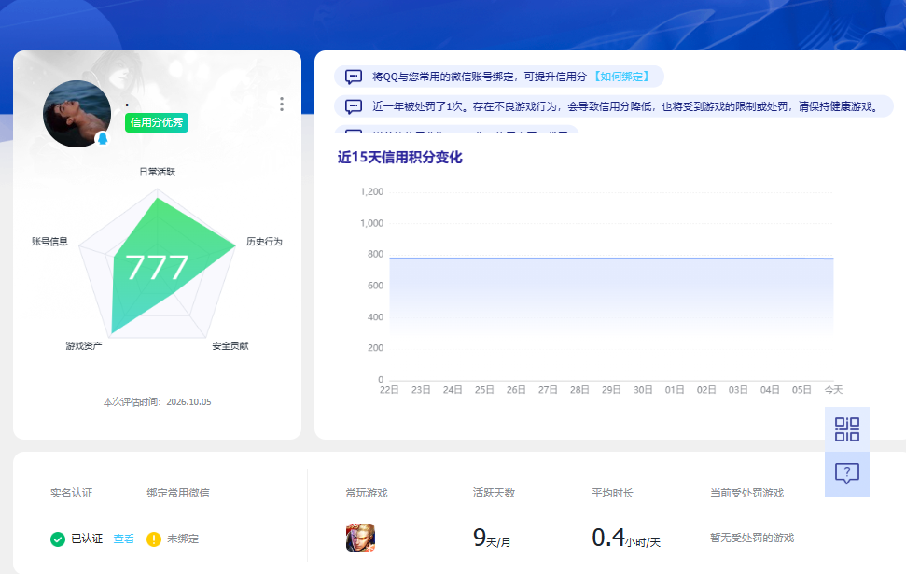Click message icon of punishment notice
This screenshot has width=906, height=574.
(x=354, y=106)
